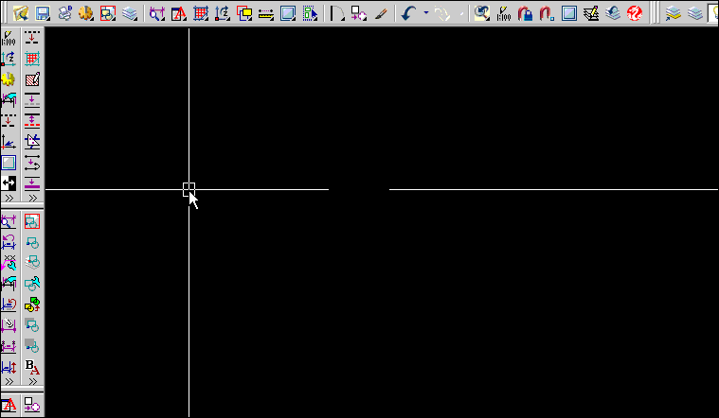This screenshot has height=418, width=719.
Task: Print the drawing with the printer icon
Action: coord(64,14)
